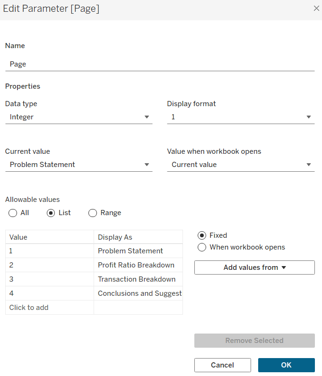Open Value when workbook opens dropdown
This screenshot has width=322, height=376.
[x=240, y=165]
